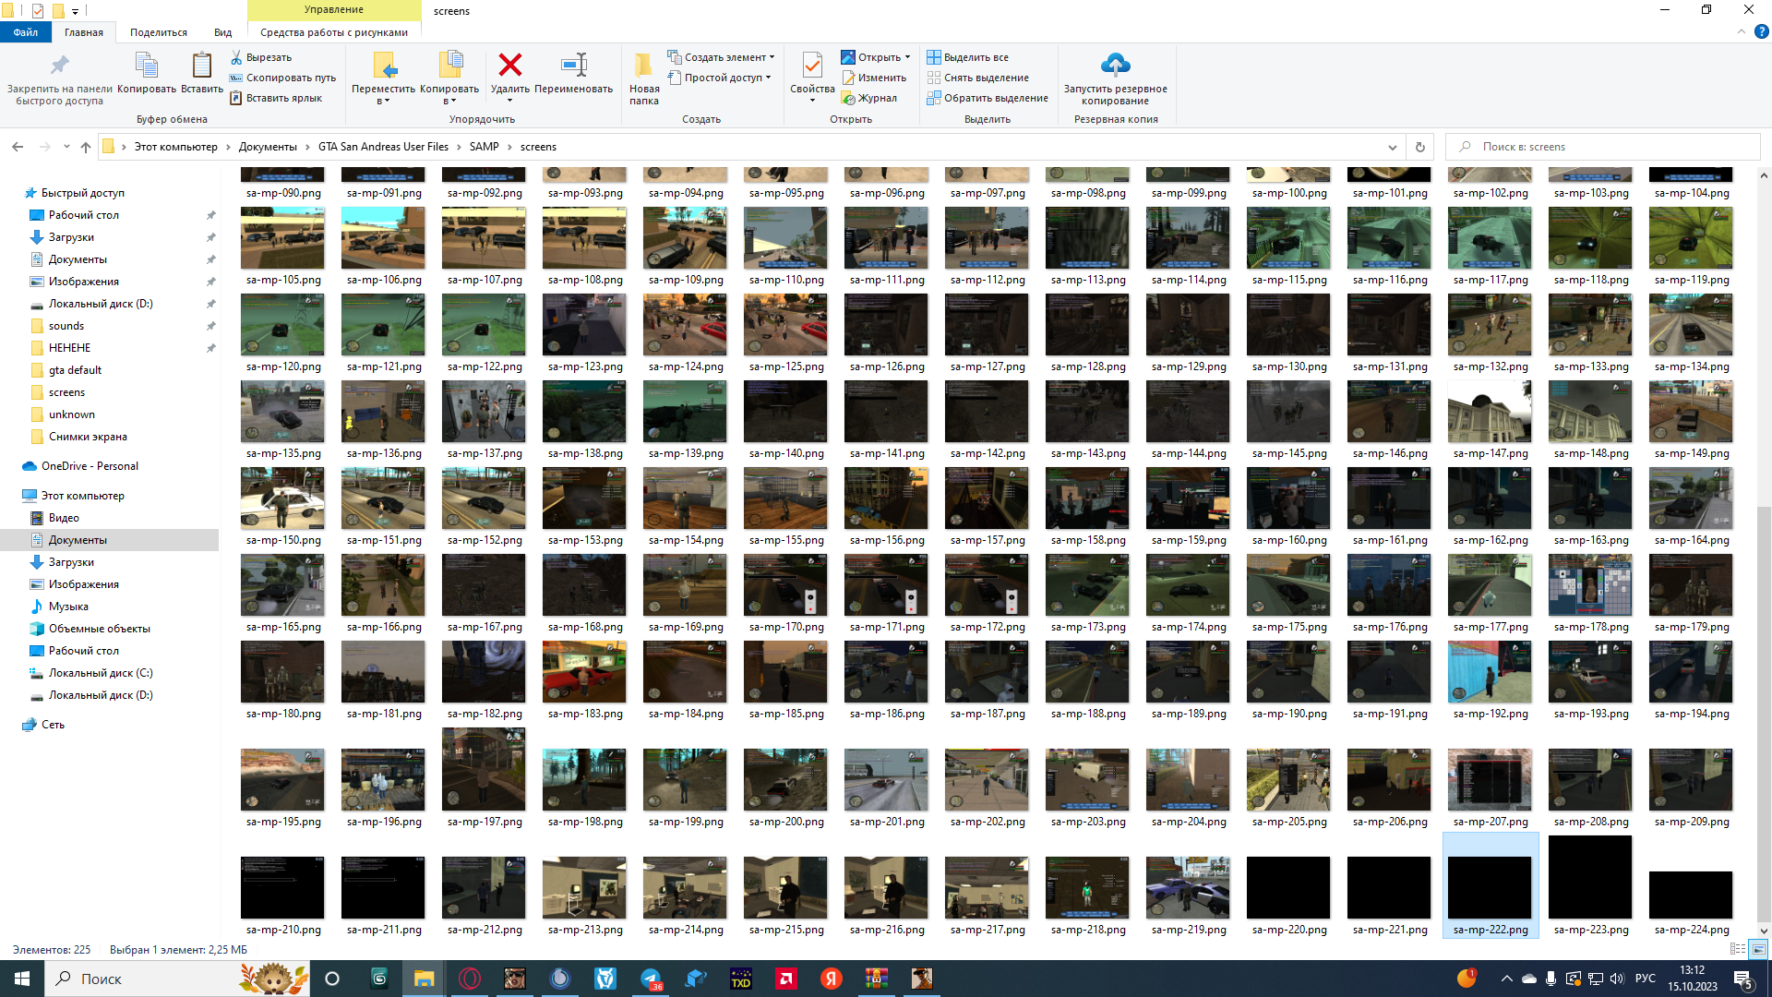Open the File menu tab
The height and width of the screenshot is (997, 1772).
click(x=25, y=32)
